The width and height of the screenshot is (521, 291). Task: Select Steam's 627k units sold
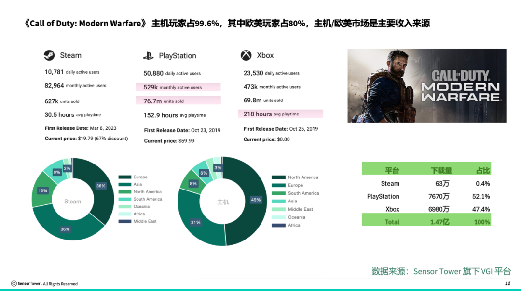coord(62,101)
